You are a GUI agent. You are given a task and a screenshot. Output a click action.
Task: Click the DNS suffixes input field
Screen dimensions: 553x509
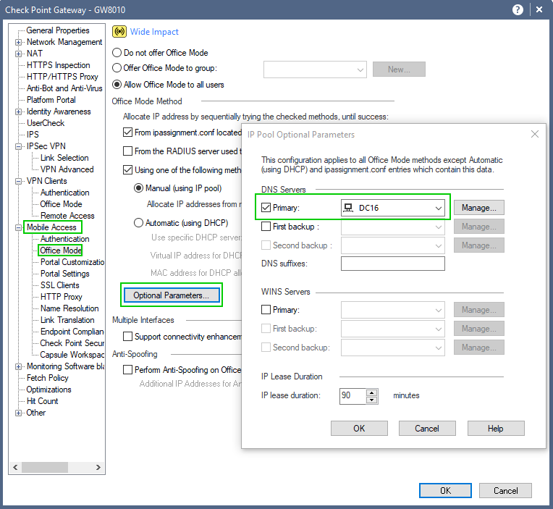coord(392,264)
